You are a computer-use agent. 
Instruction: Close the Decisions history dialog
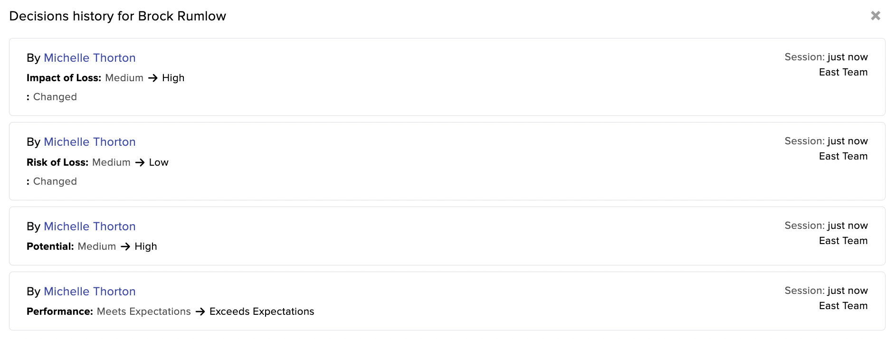[x=875, y=16]
